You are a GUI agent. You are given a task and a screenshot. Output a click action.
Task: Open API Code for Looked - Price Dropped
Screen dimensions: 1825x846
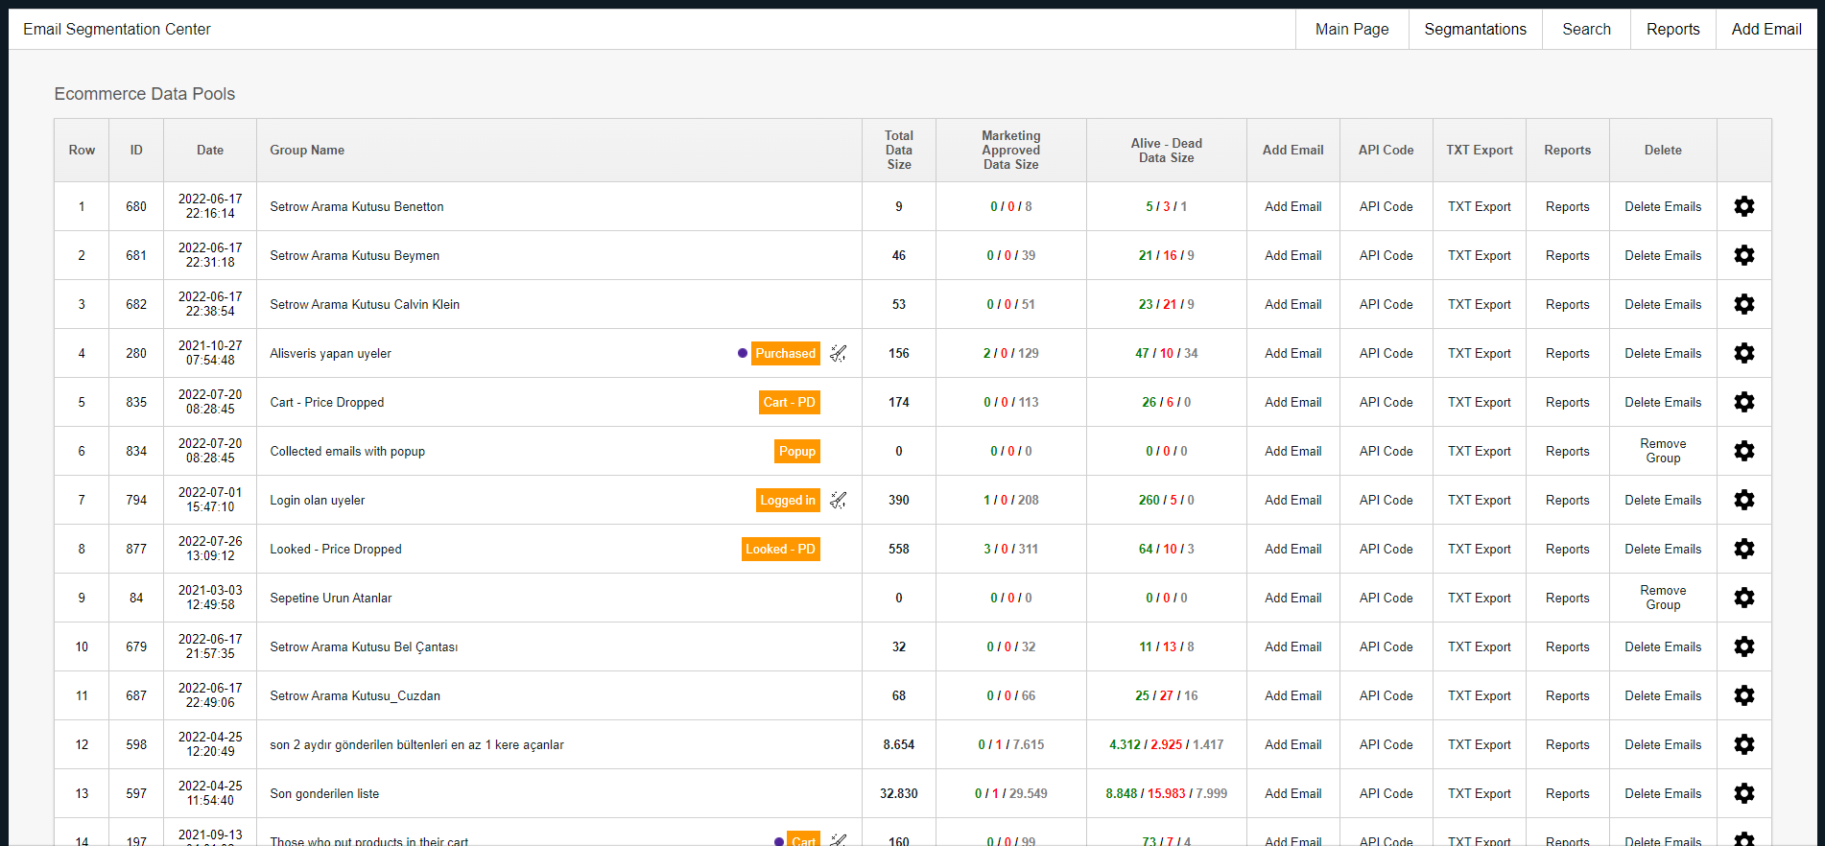[1386, 549]
